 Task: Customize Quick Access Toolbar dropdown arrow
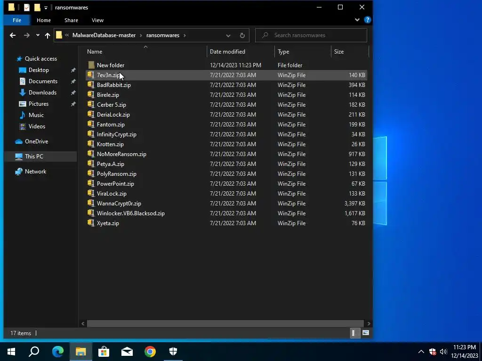[x=46, y=8]
